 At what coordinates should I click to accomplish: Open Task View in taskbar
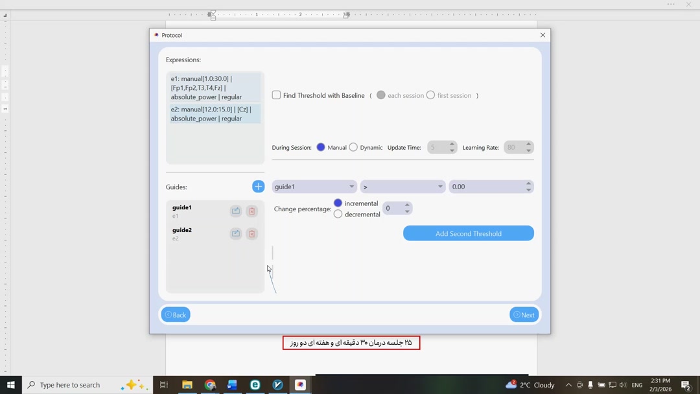tap(164, 385)
